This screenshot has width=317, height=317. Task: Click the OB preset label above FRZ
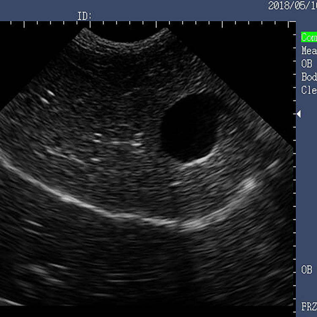(x=307, y=270)
